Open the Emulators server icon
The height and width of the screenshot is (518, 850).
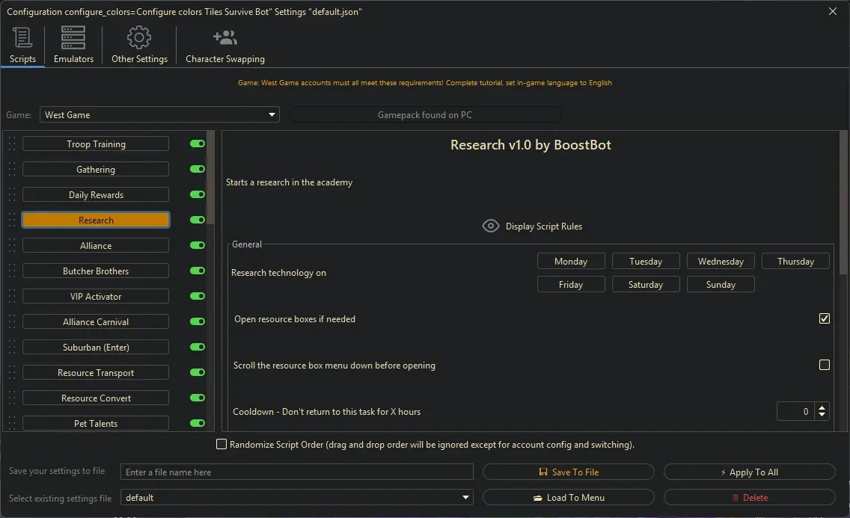point(73,37)
